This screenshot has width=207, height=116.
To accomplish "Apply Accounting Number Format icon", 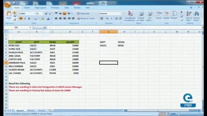I will (101, 19).
